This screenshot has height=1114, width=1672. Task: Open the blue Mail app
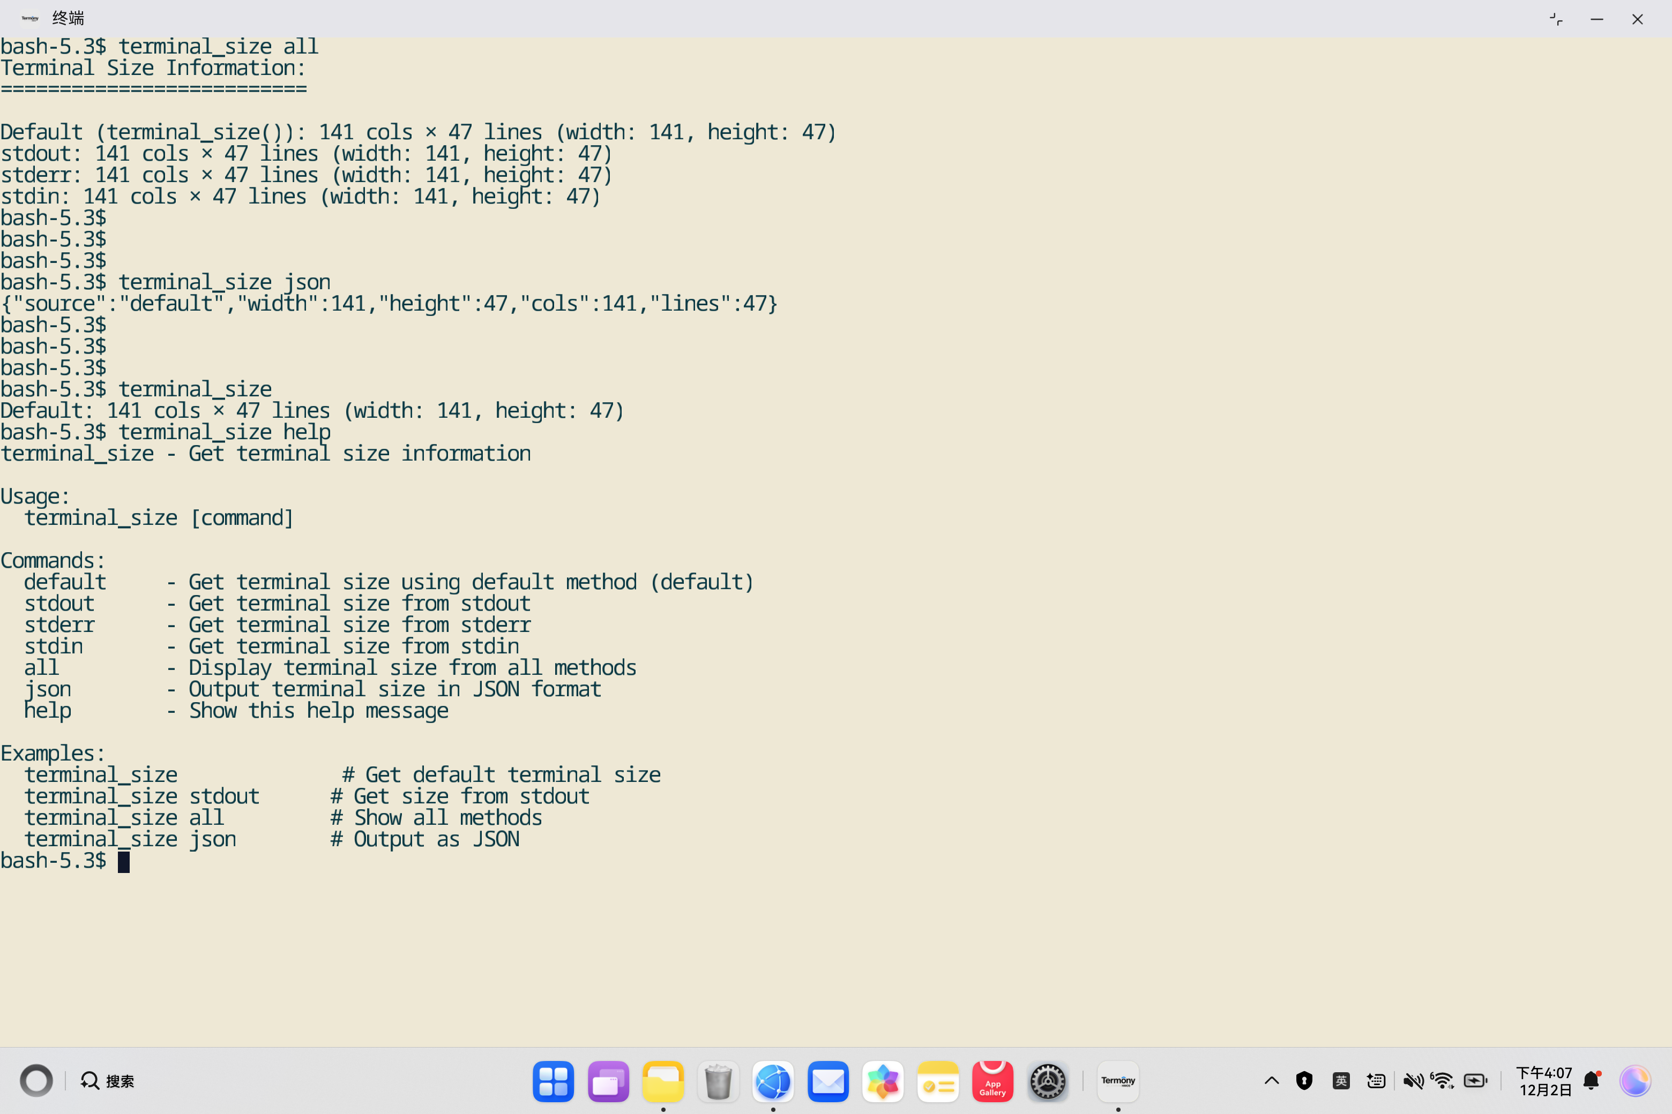click(827, 1081)
